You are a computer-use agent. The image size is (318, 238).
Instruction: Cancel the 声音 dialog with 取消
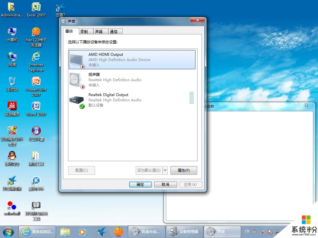[166, 184]
